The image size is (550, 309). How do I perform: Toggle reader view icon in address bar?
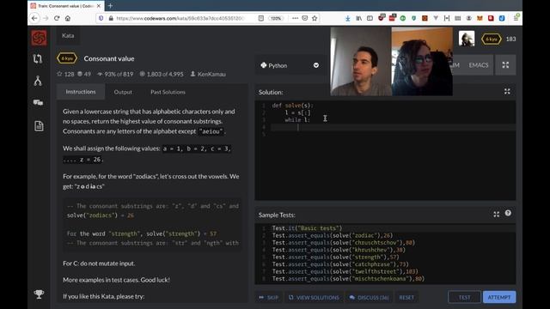point(261,18)
